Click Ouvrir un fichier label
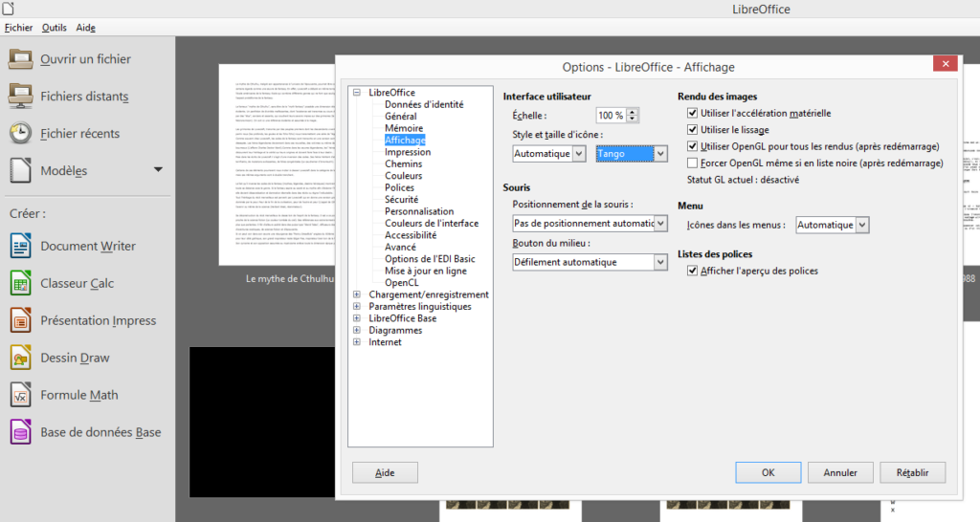 (x=85, y=59)
